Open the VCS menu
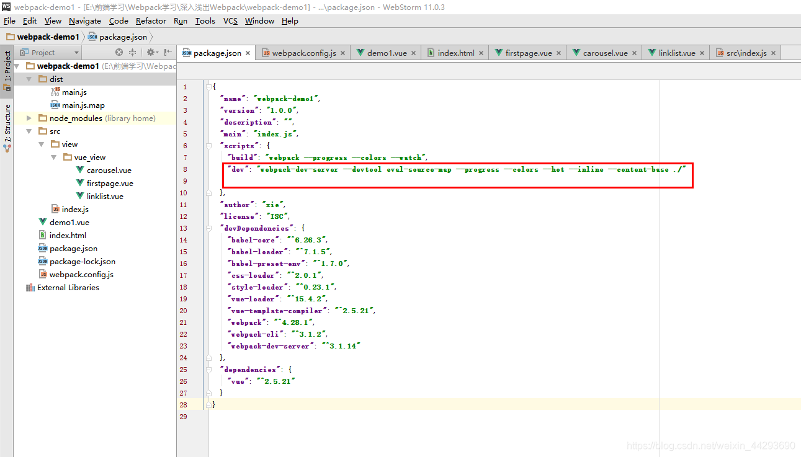The width and height of the screenshot is (801, 457). 230,20
